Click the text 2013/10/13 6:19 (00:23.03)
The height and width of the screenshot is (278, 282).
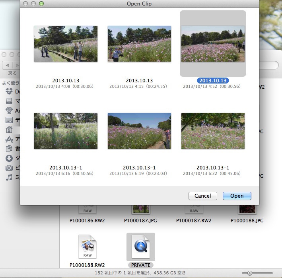[x=138, y=173]
